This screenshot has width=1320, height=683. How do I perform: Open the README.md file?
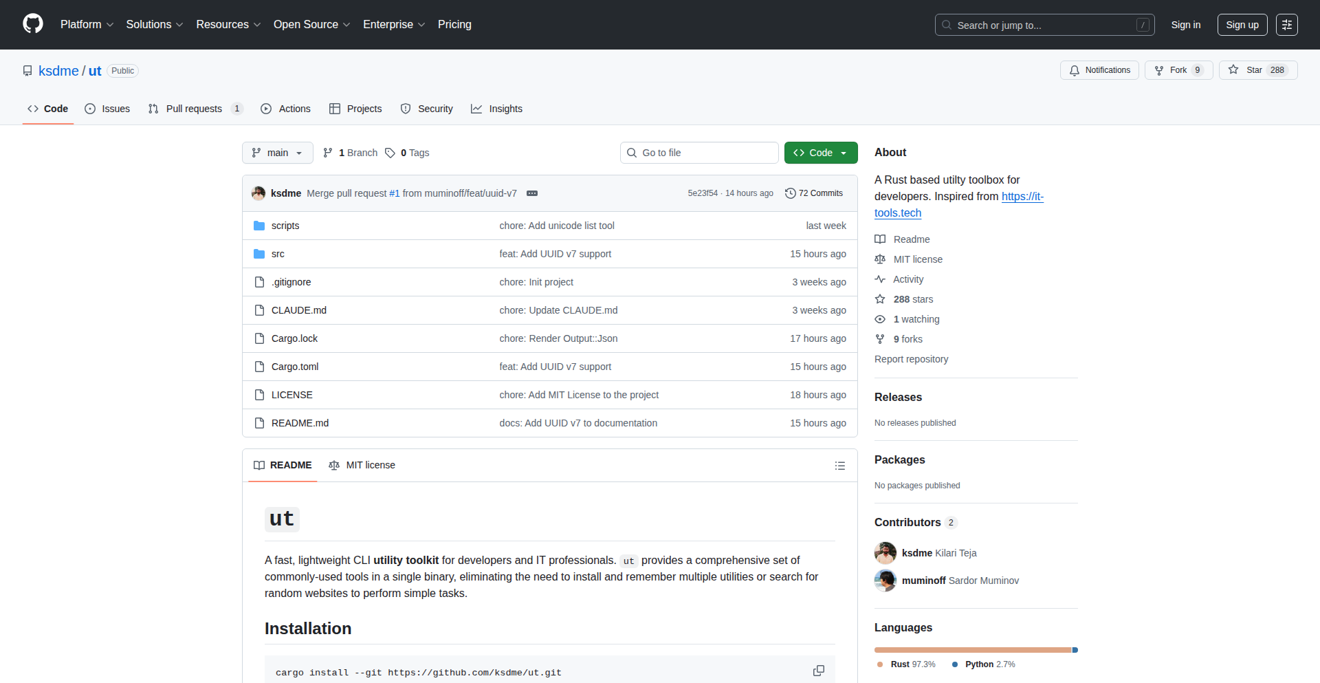tap(300, 423)
